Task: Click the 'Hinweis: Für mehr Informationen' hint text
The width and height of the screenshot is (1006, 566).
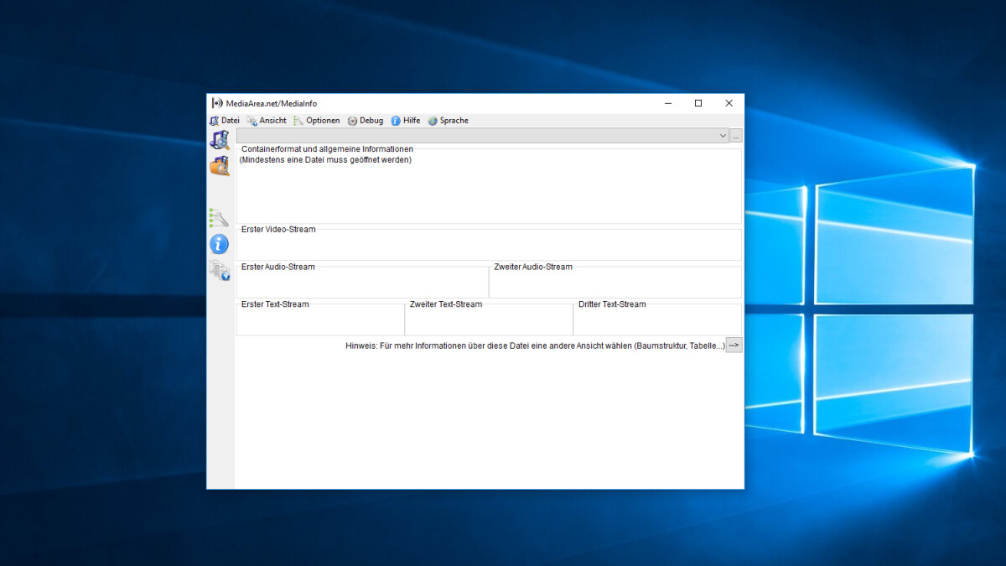Action: tap(535, 345)
